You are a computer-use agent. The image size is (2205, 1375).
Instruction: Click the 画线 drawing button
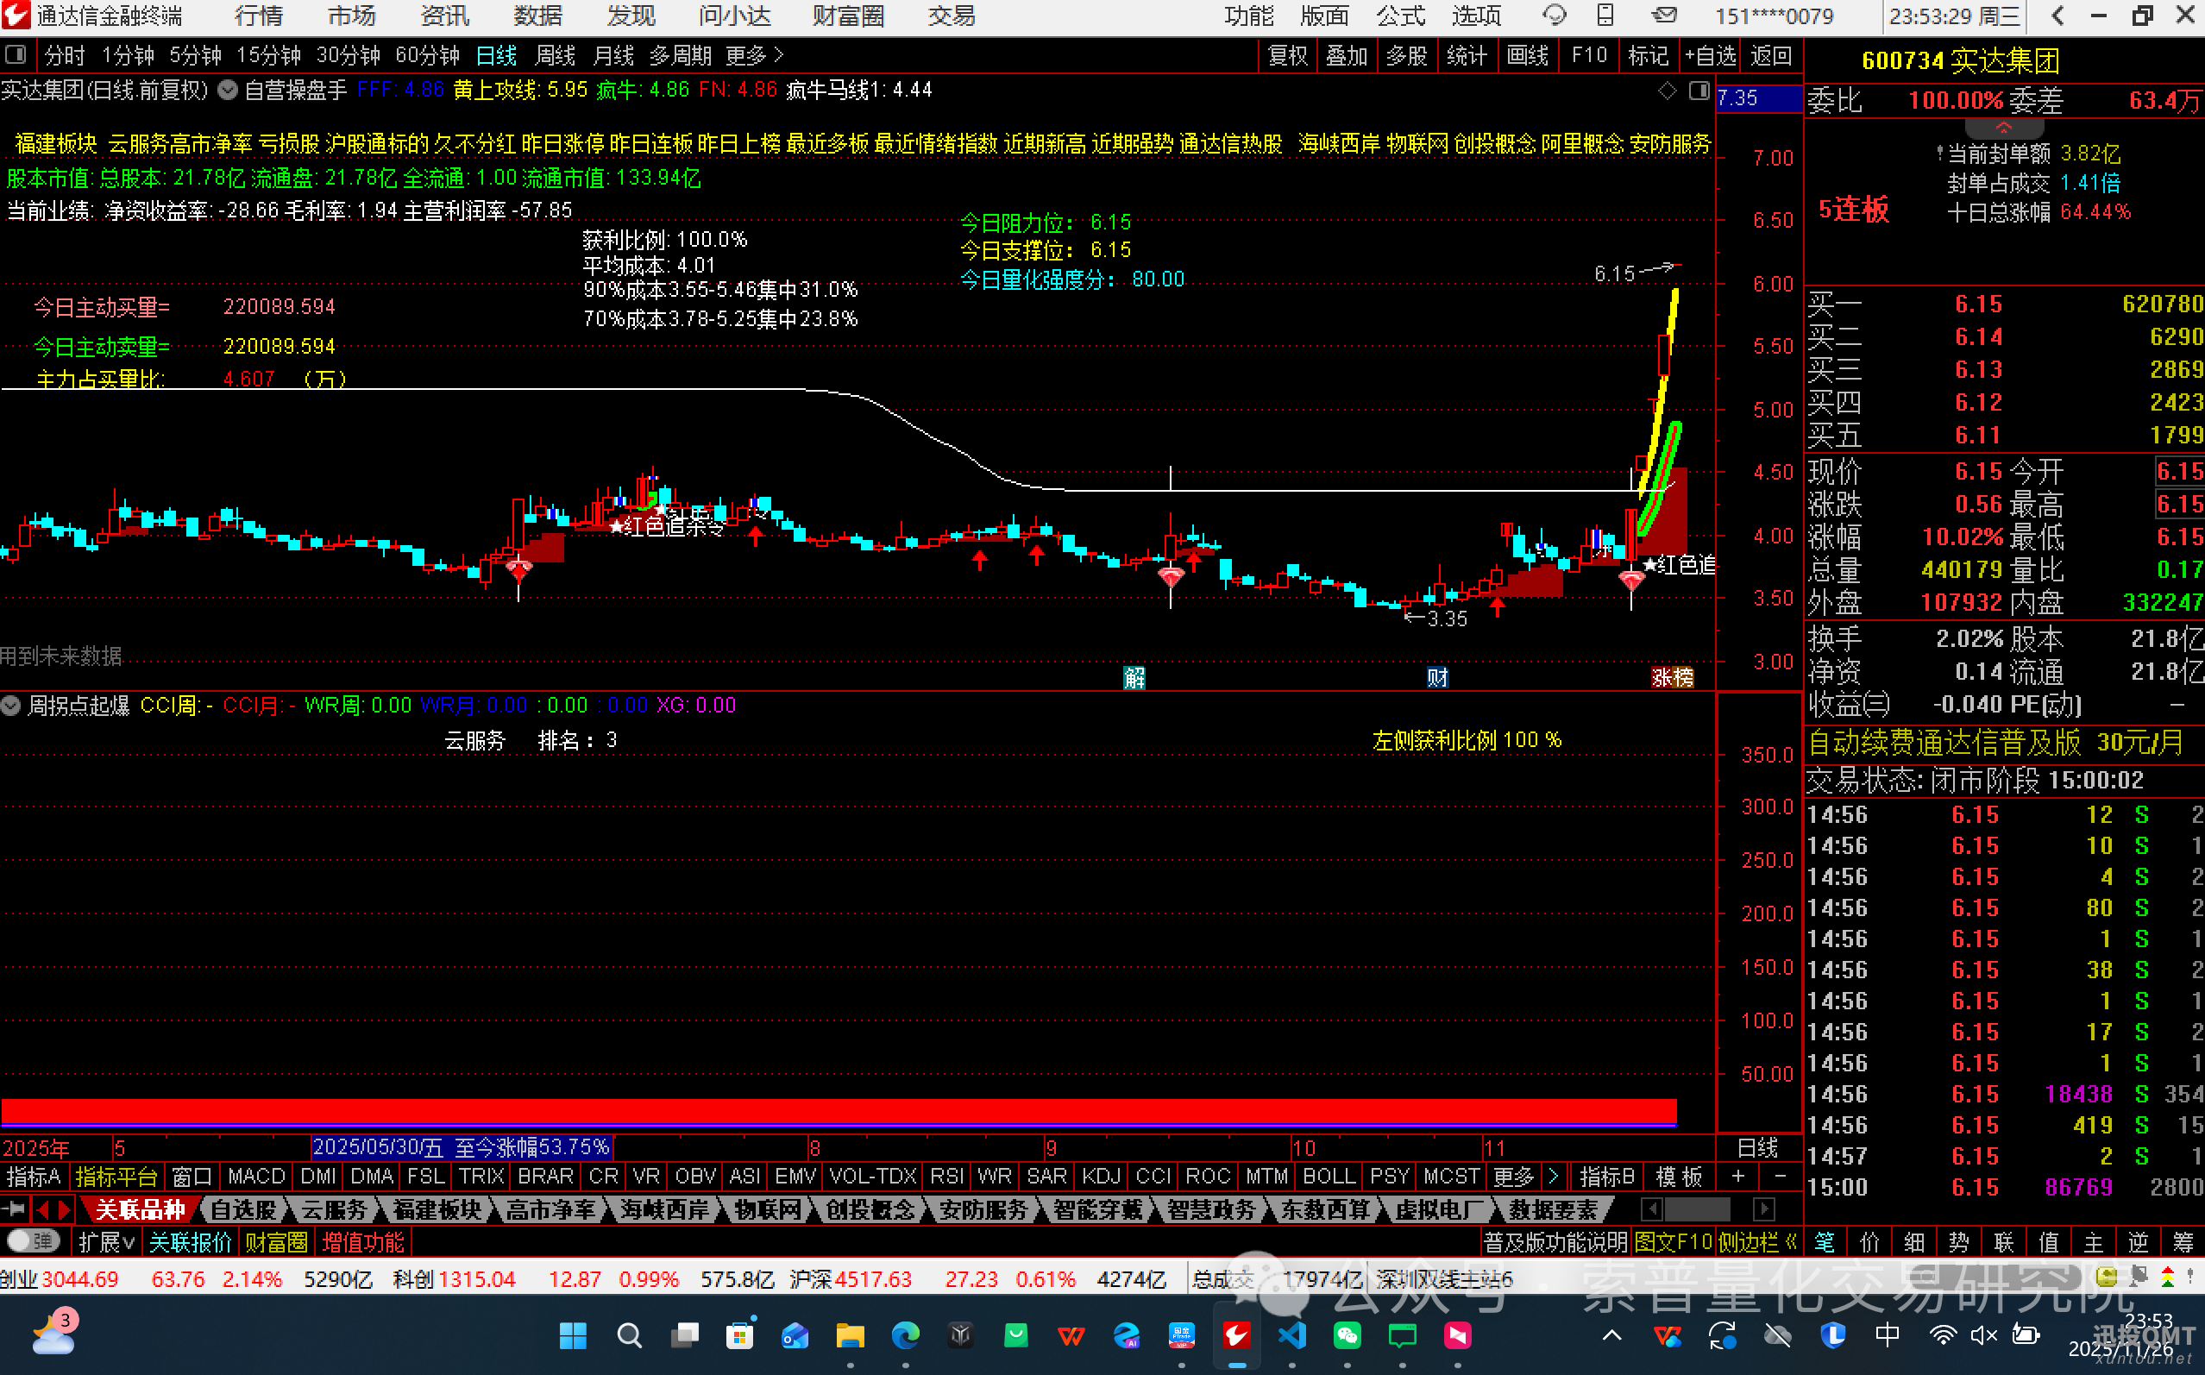(x=1528, y=55)
